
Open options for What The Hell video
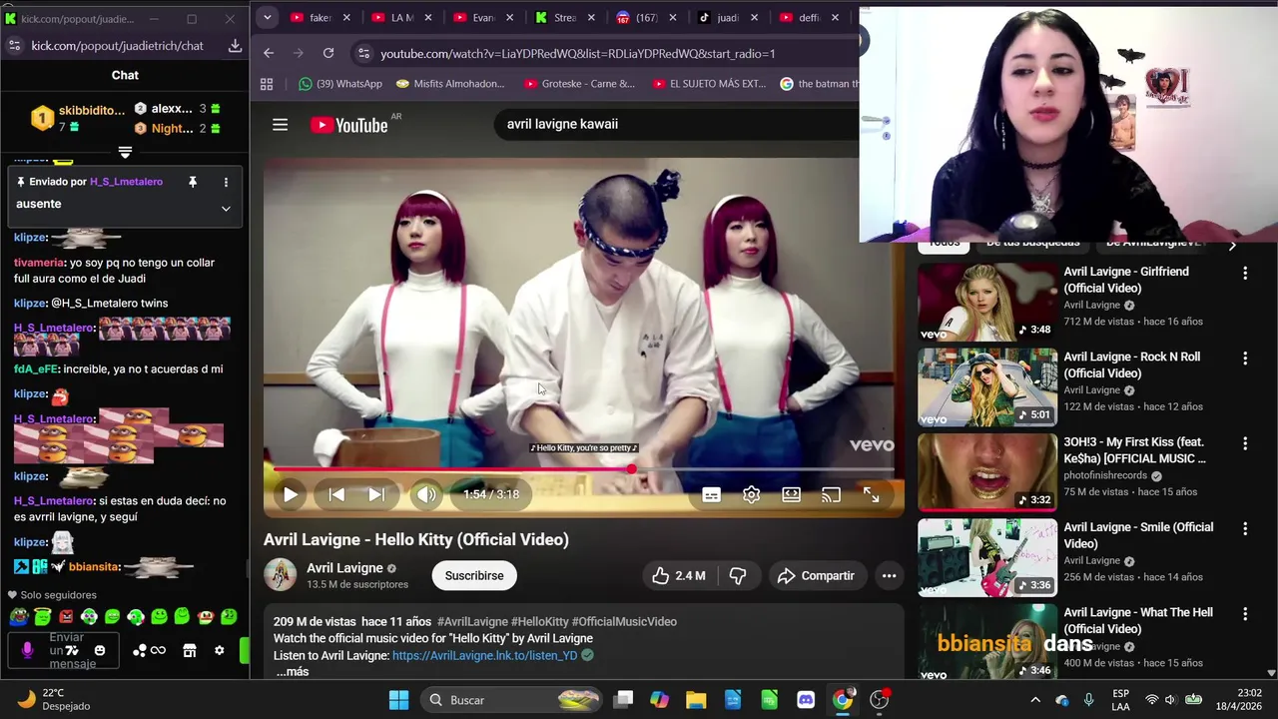click(x=1244, y=613)
